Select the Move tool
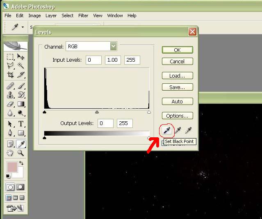 (x=21, y=57)
